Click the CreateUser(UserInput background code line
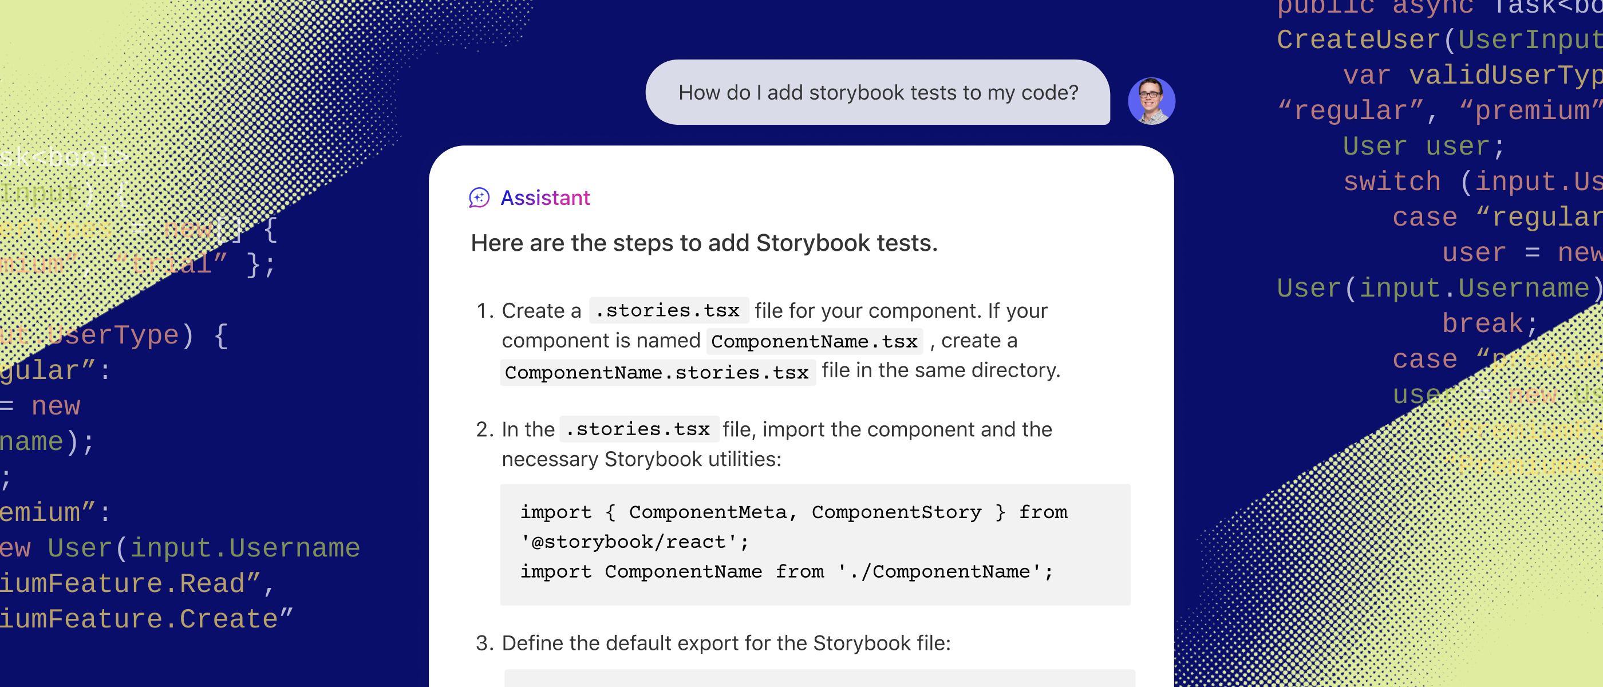 (1438, 40)
